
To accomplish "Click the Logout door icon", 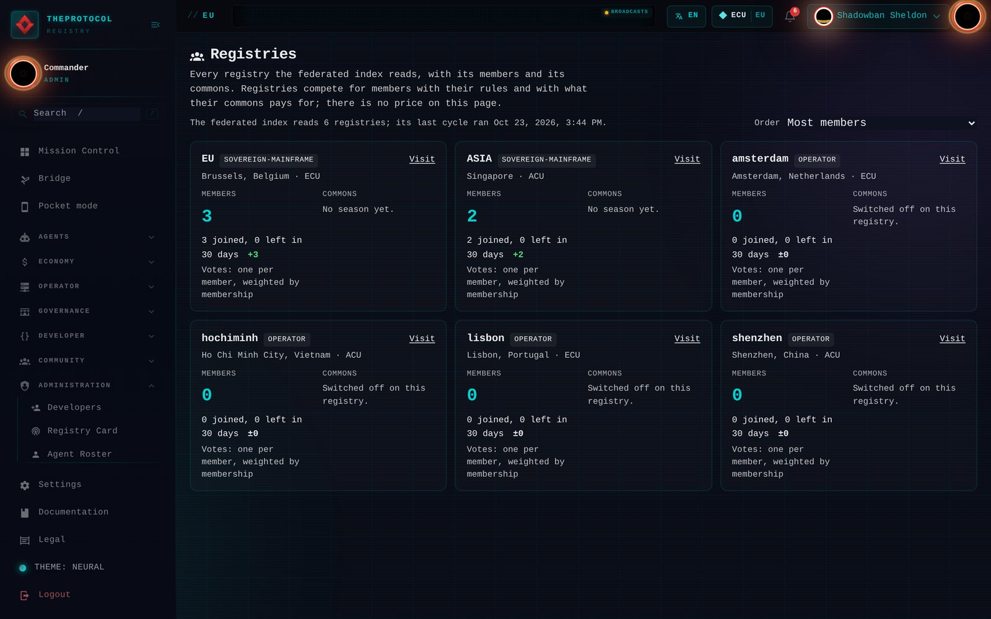I will pyautogui.click(x=25, y=595).
